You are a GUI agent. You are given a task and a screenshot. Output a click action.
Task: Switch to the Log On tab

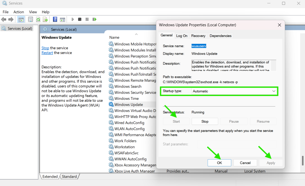(182, 36)
